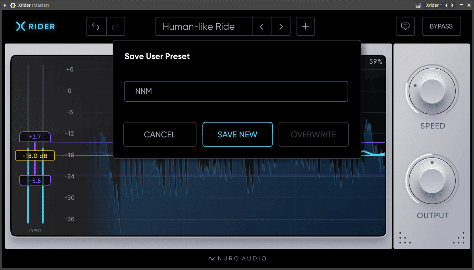Viewport: 474px width, 270px height.
Task: Click the Xrider gear icon in title bar
Action: click(x=13, y=5)
